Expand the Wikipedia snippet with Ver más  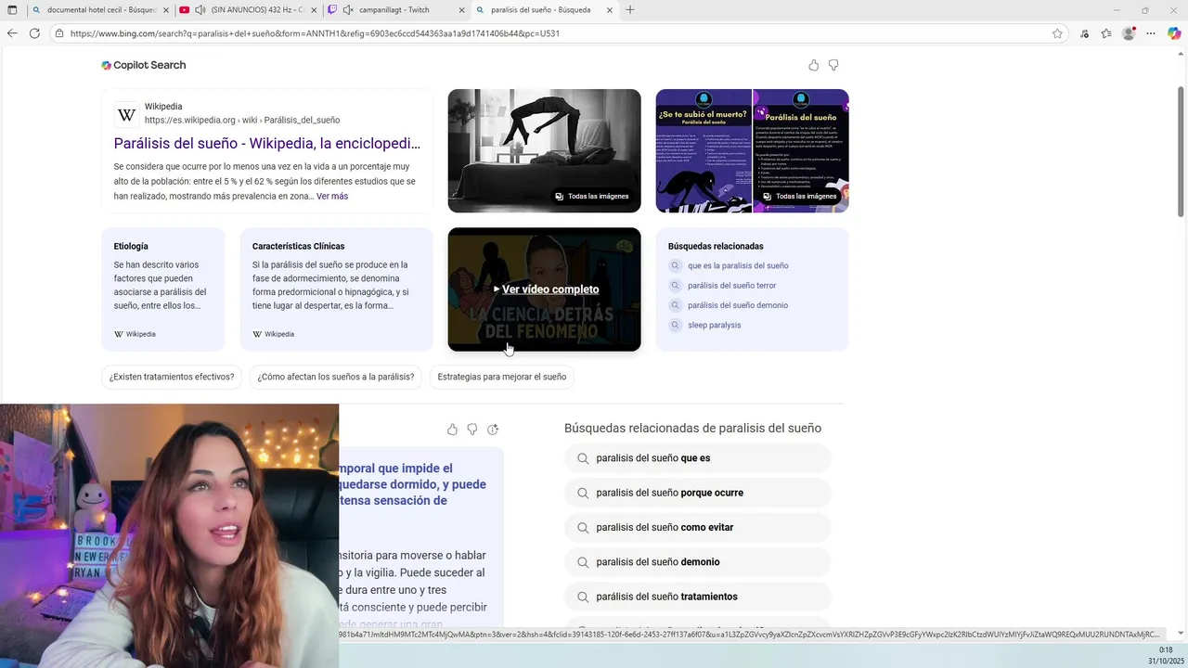332,196
